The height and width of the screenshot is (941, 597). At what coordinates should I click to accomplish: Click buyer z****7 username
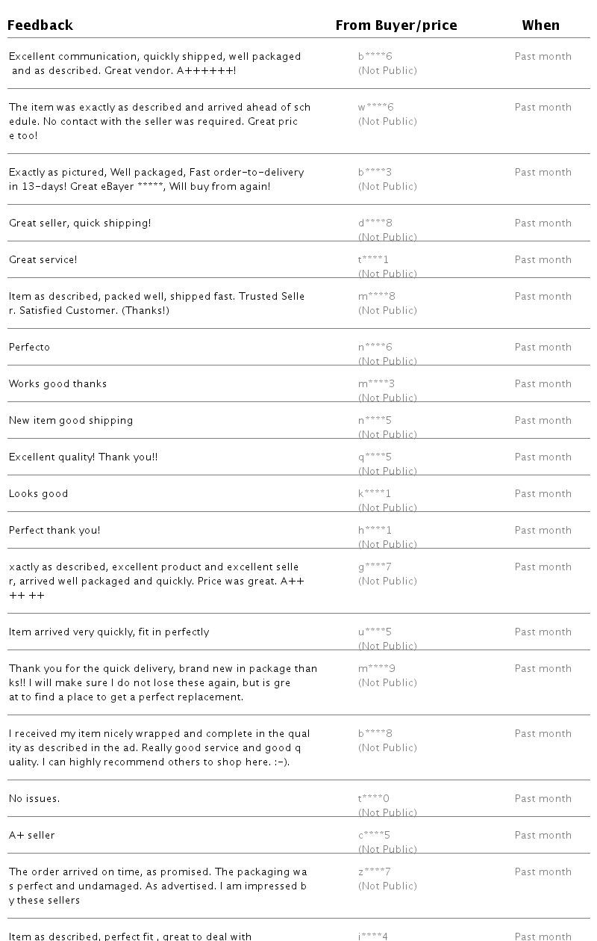tap(375, 871)
